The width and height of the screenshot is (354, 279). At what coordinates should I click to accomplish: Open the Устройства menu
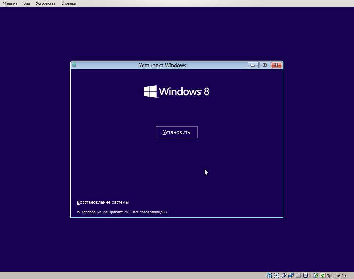tap(45, 3)
